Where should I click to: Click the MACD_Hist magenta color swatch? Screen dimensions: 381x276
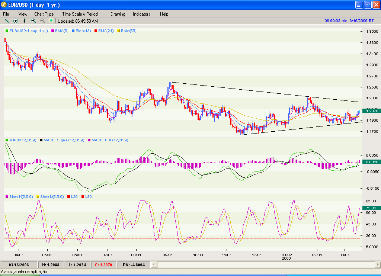pyautogui.click(x=89, y=140)
